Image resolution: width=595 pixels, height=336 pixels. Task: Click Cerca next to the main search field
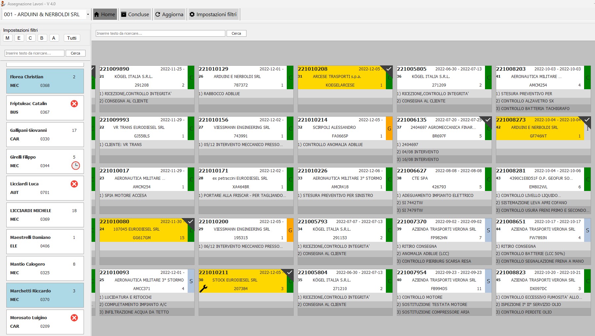click(236, 33)
